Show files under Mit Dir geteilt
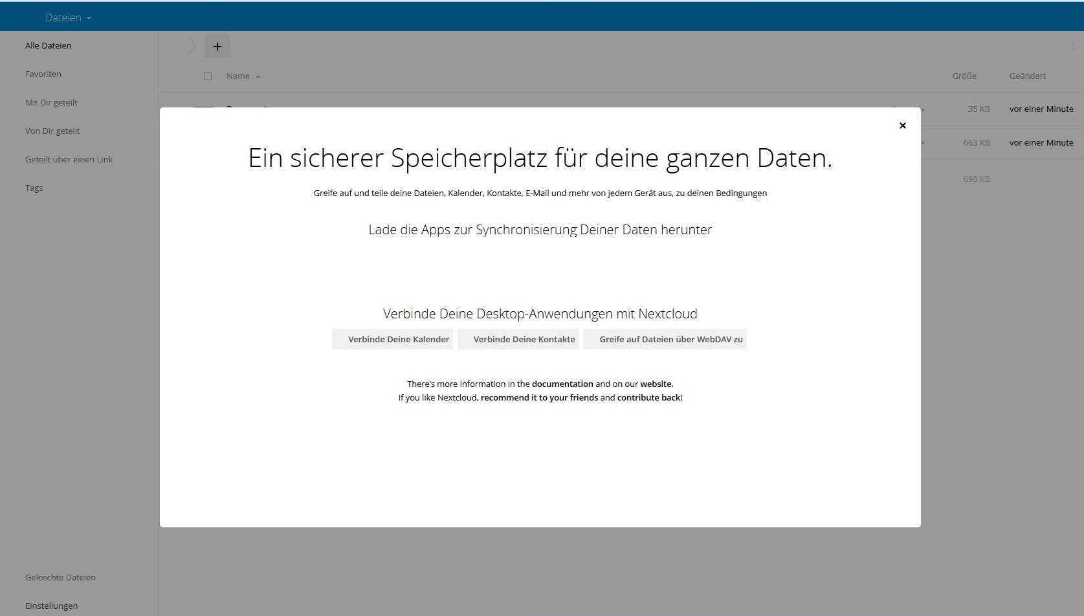The image size is (1084, 616). pos(51,102)
